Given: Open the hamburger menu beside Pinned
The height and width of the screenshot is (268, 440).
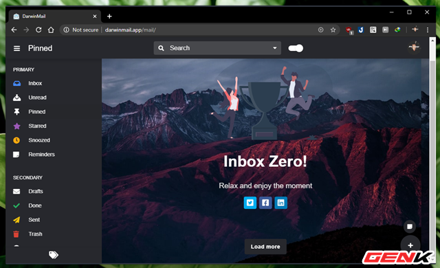Looking at the screenshot, I should pos(16,48).
